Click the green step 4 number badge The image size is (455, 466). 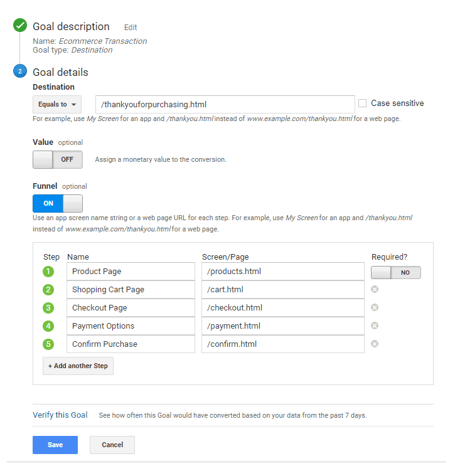coord(48,326)
